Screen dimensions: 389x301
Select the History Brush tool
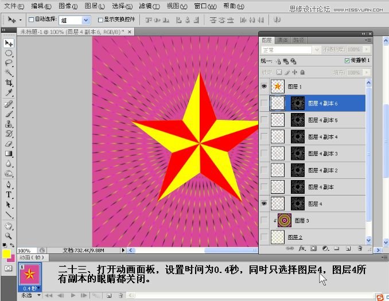(x=9, y=134)
